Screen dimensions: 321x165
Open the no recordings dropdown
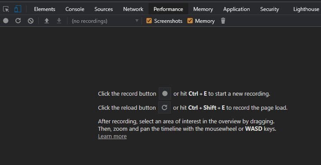click(x=105, y=21)
